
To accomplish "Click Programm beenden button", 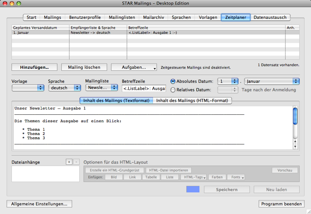I will [x=281, y=204].
